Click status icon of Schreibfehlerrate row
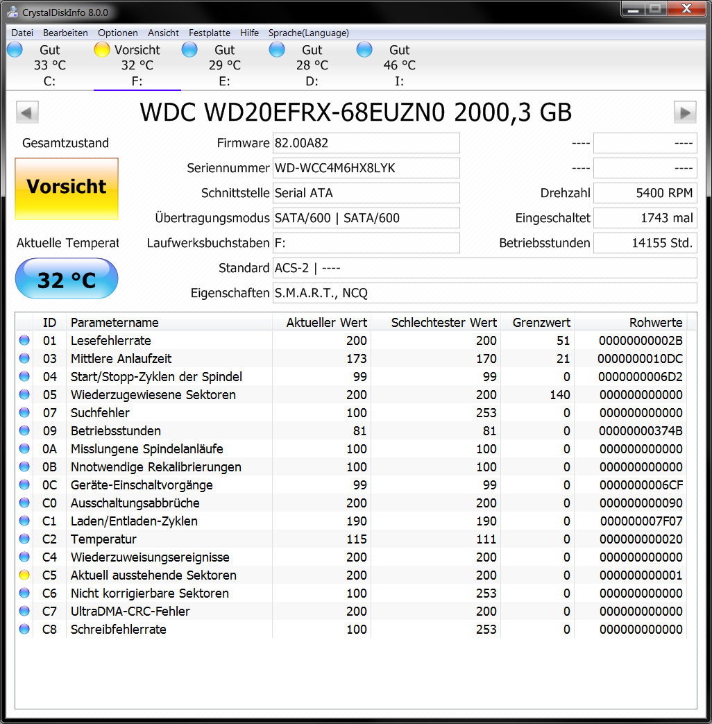Screen dimensions: 712x724 (24, 629)
